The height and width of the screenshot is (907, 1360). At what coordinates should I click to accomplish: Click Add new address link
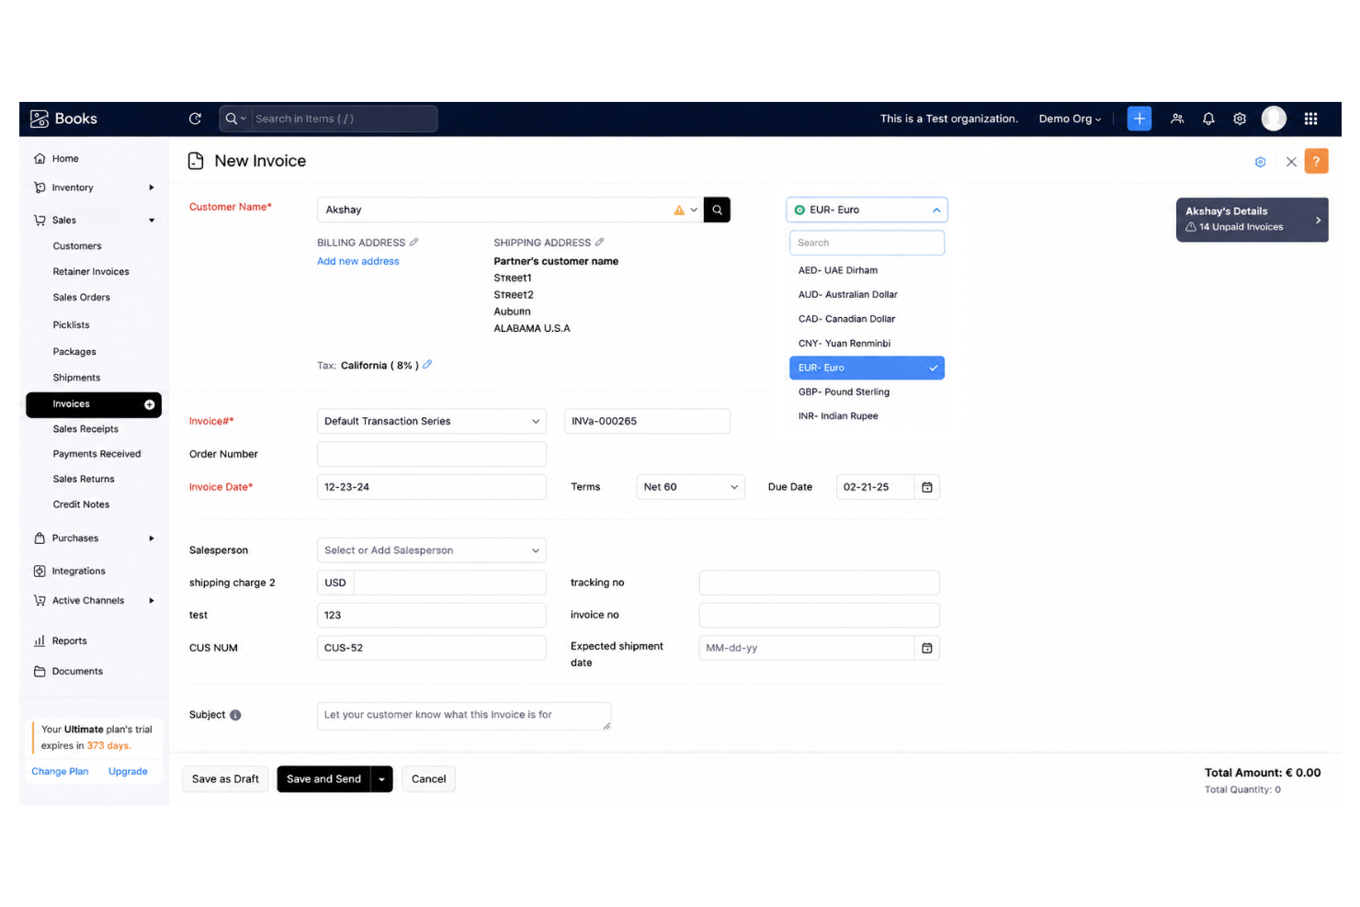click(358, 262)
